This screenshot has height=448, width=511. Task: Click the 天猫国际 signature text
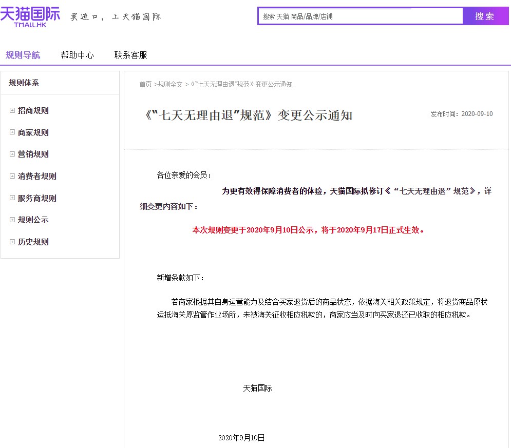pos(257,388)
